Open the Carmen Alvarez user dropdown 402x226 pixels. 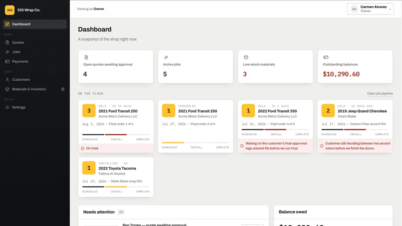point(371,9)
